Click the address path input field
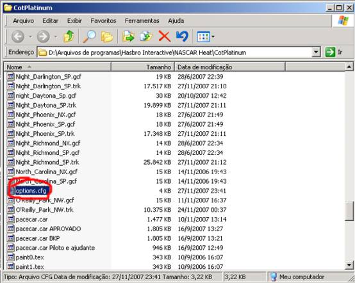Image resolution: width=355 pixels, height=283 pixels. click(174, 53)
